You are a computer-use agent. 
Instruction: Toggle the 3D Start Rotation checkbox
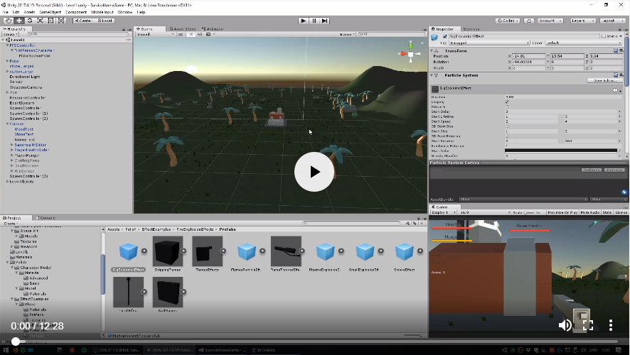click(507, 136)
